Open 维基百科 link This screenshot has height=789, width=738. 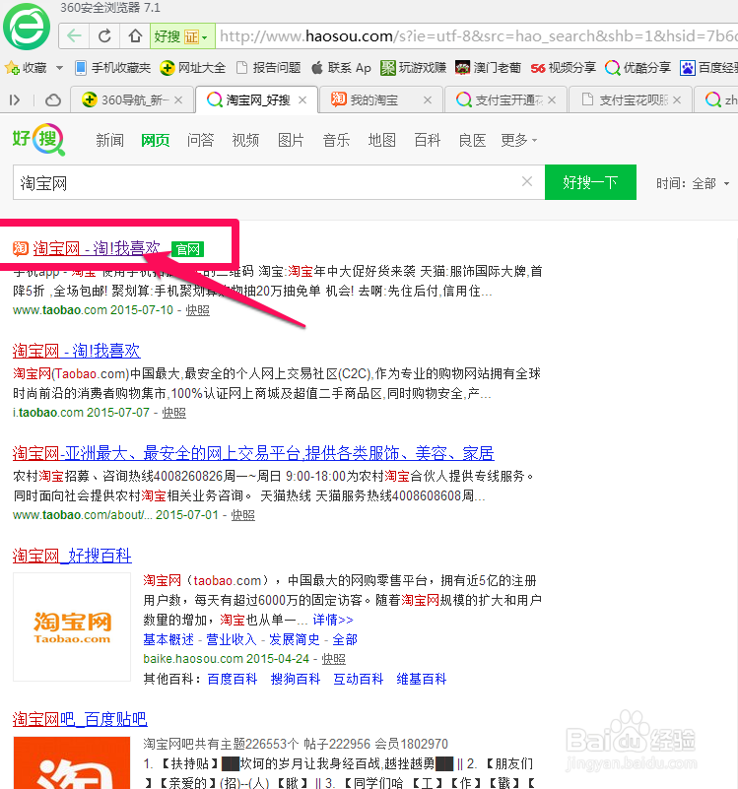tap(422, 680)
